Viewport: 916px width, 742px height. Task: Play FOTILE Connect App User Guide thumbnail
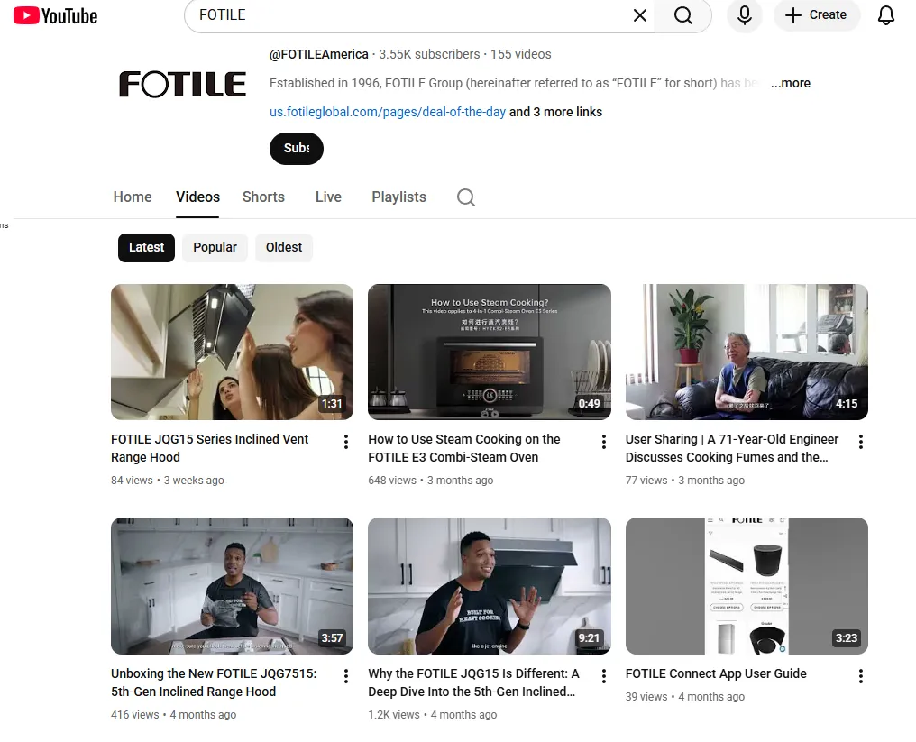[747, 586]
